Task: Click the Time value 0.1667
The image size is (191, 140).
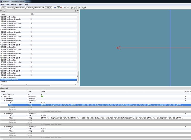Action: pyautogui.click(x=44, y=103)
